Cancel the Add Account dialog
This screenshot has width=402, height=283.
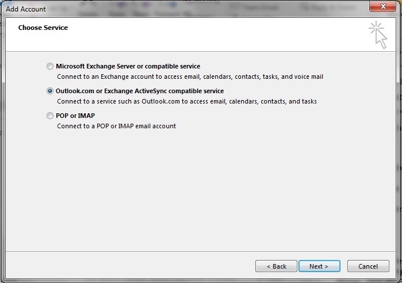click(x=368, y=266)
